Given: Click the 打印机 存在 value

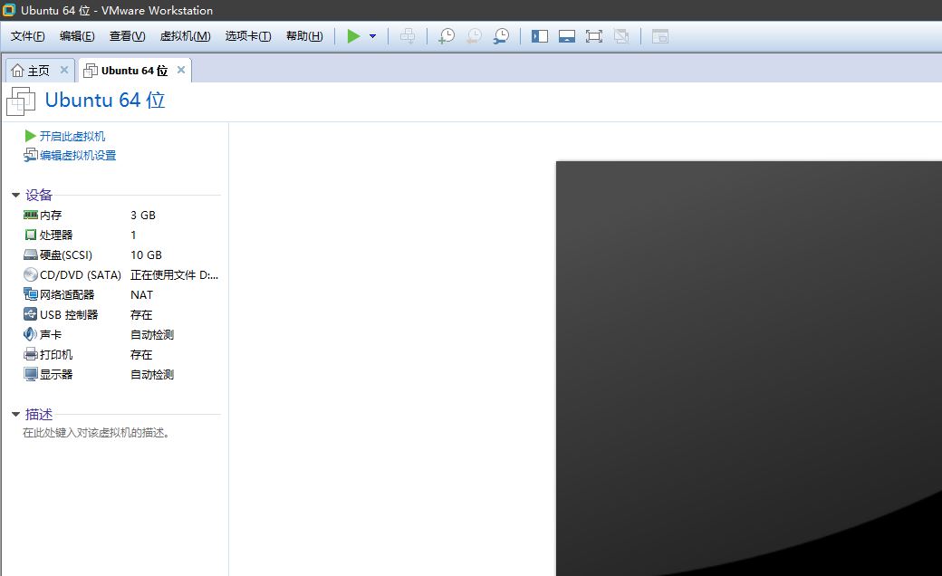Looking at the screenshot, I should (141, 355).
